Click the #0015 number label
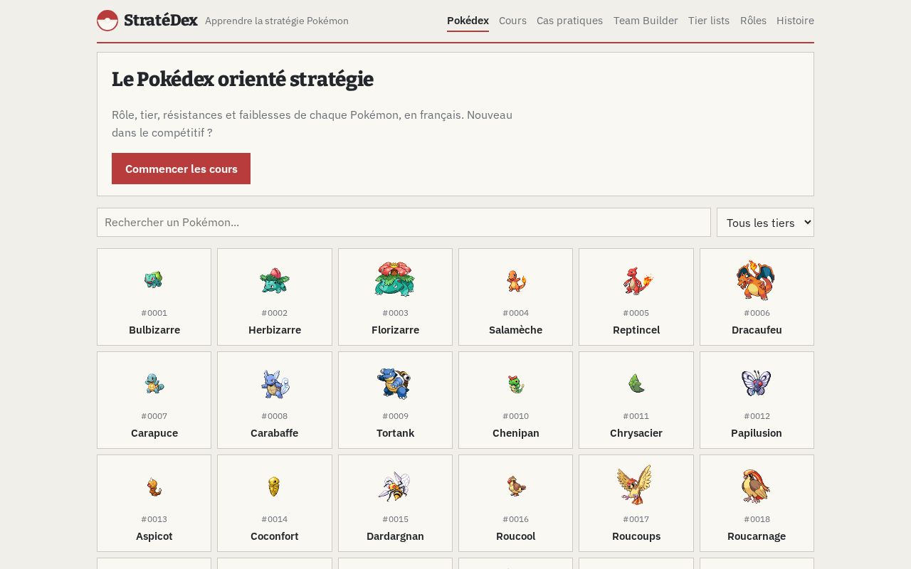Viewport: 911px width, 569px height. click(395, 519)
